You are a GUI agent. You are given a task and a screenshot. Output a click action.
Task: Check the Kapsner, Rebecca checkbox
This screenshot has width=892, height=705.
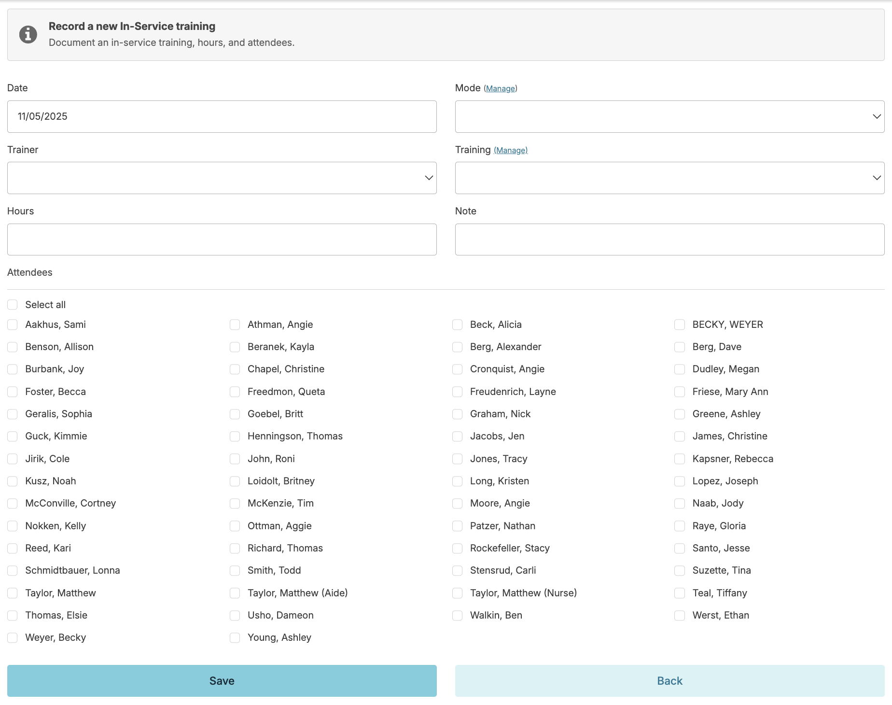point(680,459)
